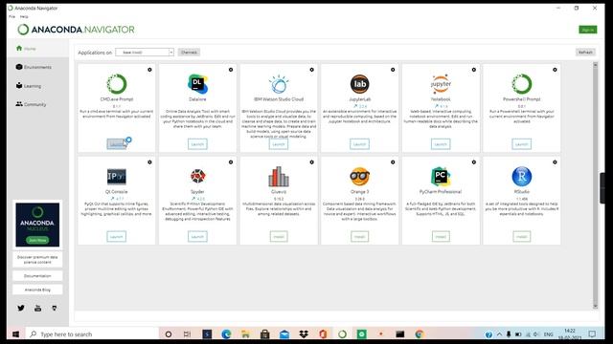Click the Windows taskbar search box
Viewport: 613px width, 344px height.
pyautogui.click(x=92, y=334)
